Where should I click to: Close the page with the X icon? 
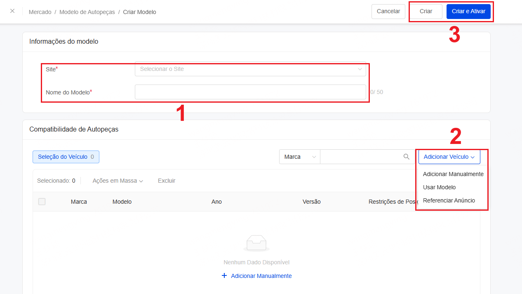point(12,11)
